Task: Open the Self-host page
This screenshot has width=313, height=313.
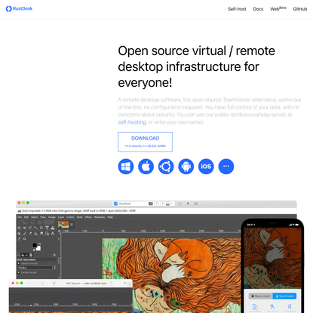Action: pos(237,9)
